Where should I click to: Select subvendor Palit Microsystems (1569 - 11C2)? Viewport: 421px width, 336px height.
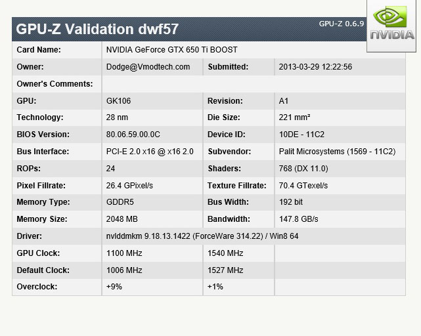tap(337, 152)
